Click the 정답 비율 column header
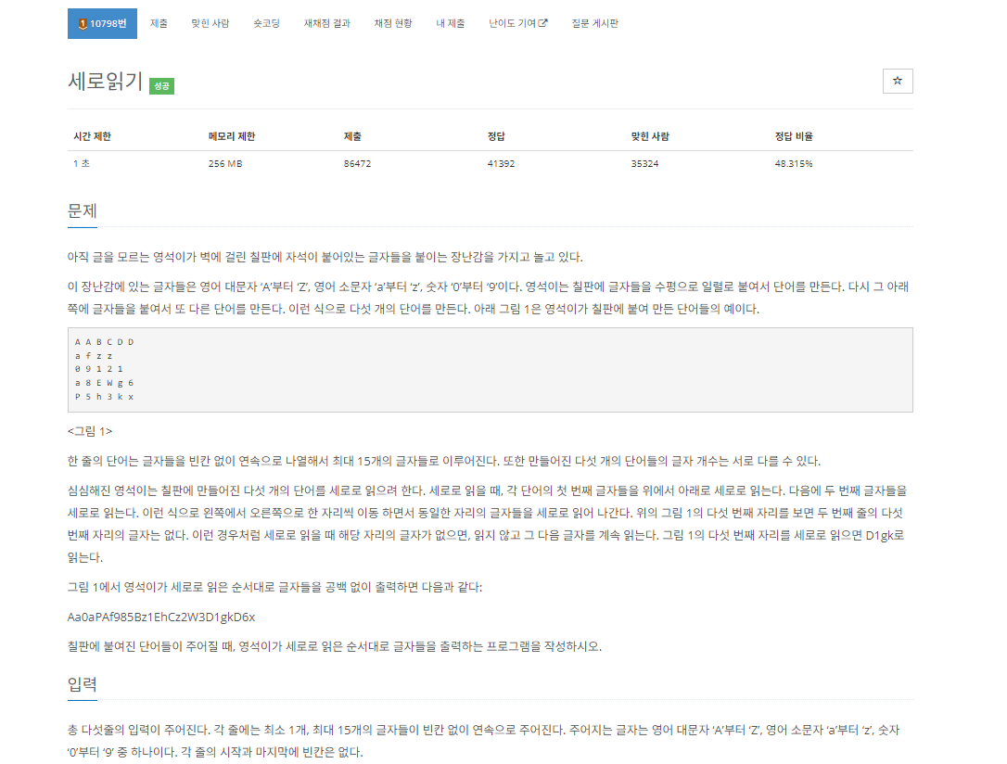 [794, 136]
